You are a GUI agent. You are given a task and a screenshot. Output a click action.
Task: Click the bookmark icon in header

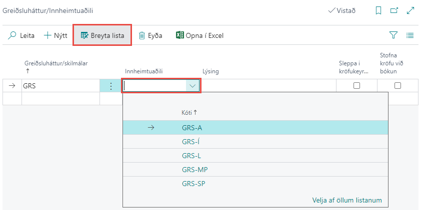pyautogui.click(x=378, y=10)
